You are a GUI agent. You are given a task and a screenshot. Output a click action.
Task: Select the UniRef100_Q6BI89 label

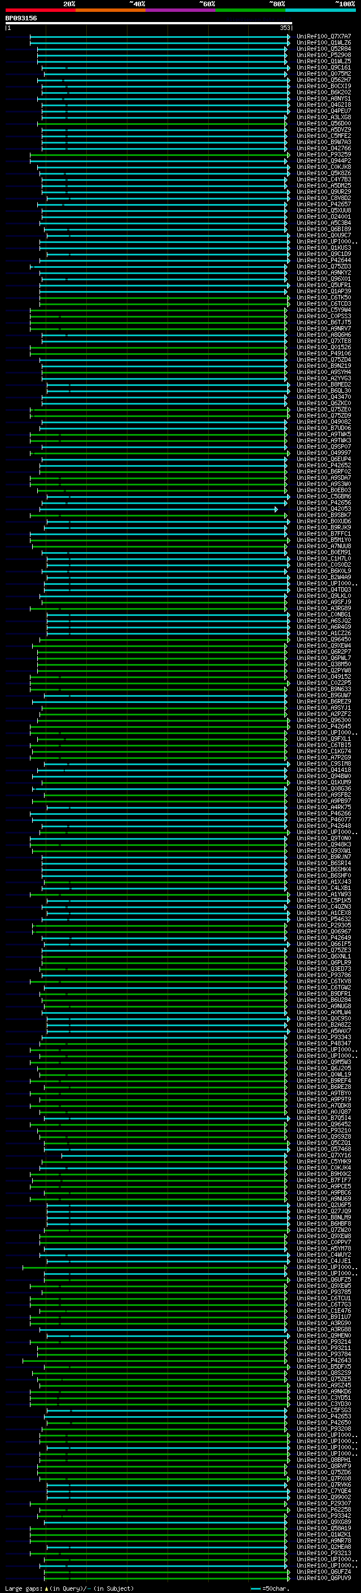323,229
